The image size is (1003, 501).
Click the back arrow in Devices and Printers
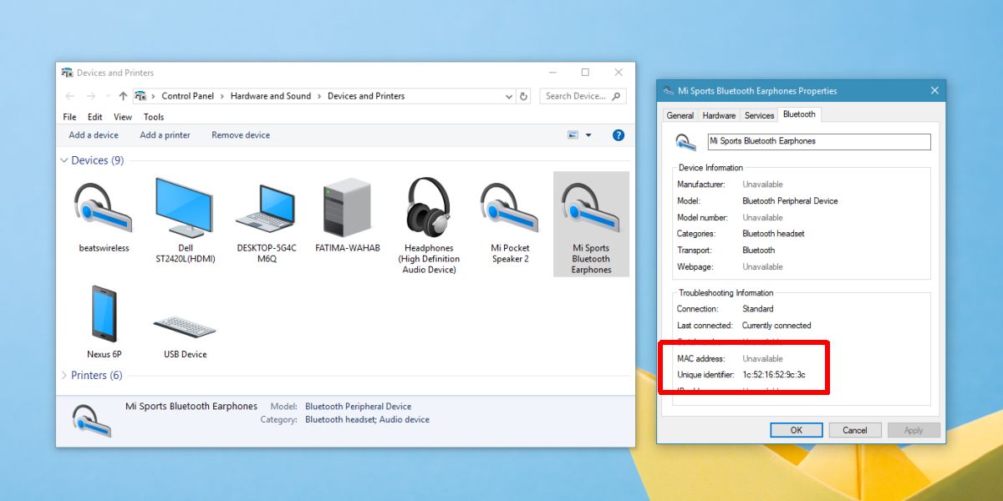pos(70,96)
